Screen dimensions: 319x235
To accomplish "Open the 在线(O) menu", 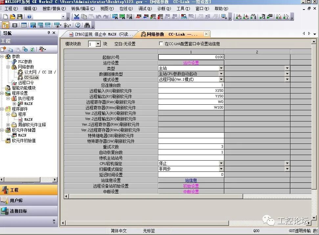I will [x=126, y=9].
